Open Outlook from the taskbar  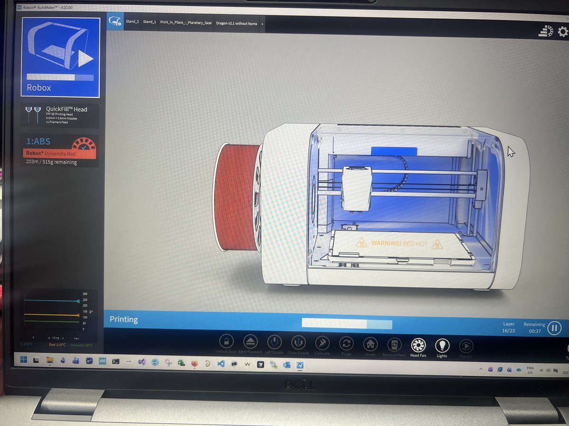[x=287, y=365]
